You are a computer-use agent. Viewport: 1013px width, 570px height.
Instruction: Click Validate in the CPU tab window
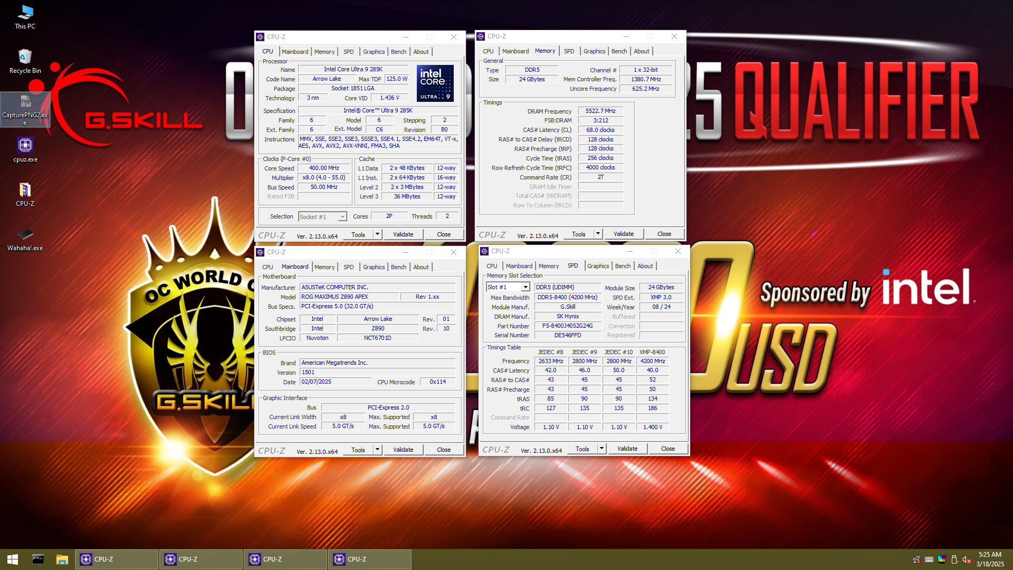[403, 234]
